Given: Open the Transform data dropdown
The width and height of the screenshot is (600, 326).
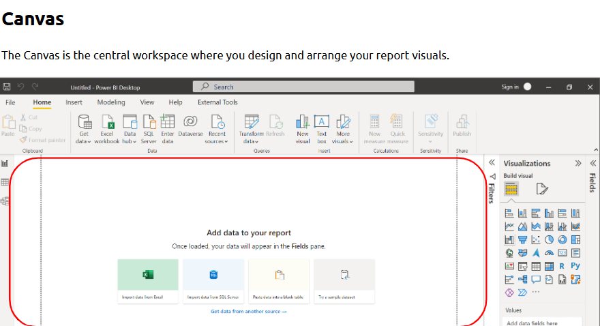Looking at the screenshot, I should point(251,130).
